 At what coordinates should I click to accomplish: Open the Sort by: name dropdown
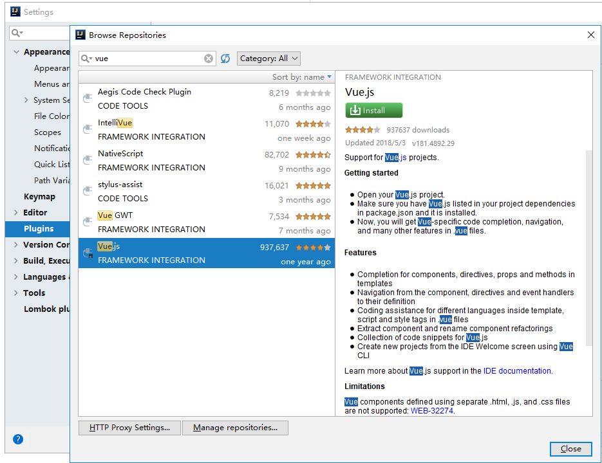pyautogui.click(x=302, y=77)
